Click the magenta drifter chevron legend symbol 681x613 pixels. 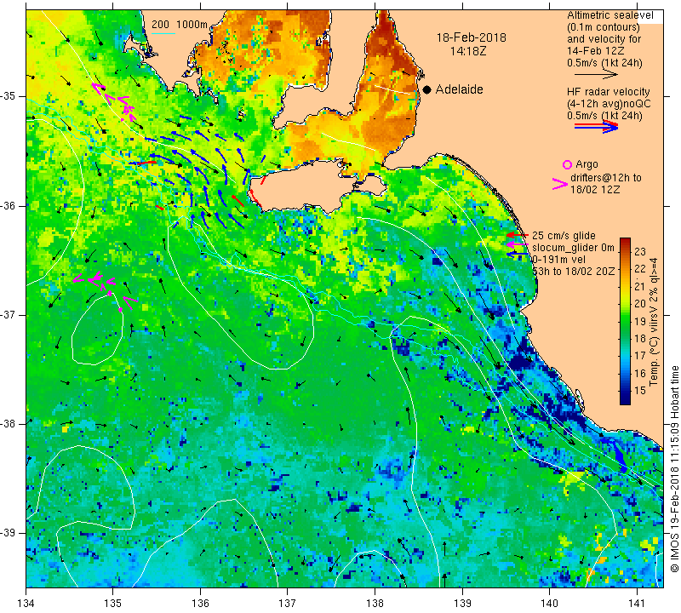560,184
